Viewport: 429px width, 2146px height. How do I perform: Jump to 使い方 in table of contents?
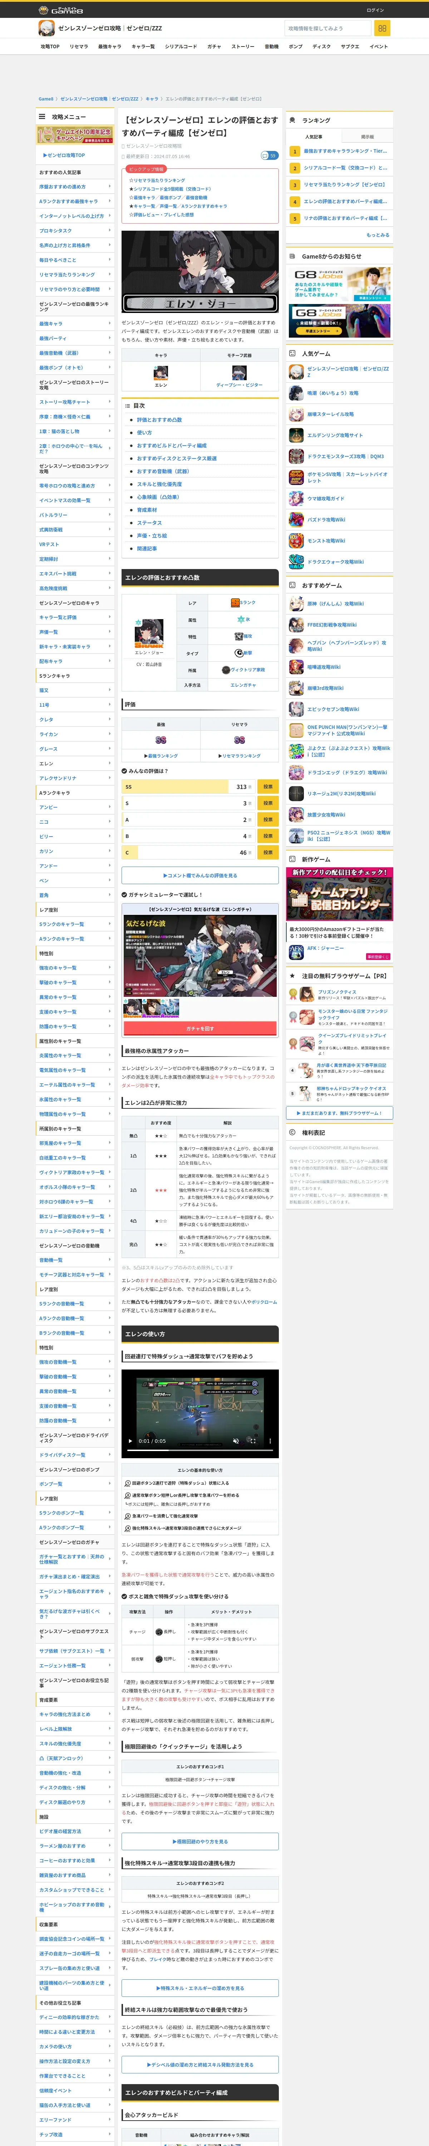click(x=144, y=432)
